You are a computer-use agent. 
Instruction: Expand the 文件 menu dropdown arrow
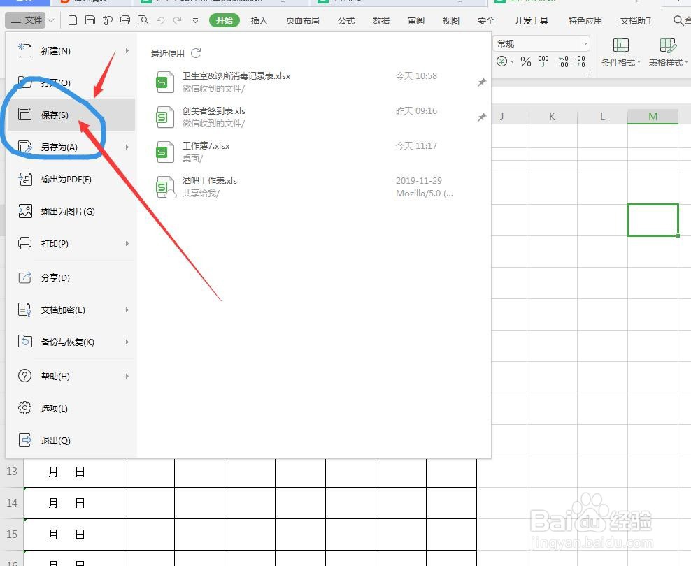click(51, 21)
